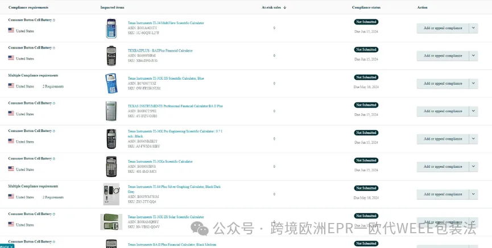Click the Compliance status column header
This screenshot has height=248, width=492.
366,7
